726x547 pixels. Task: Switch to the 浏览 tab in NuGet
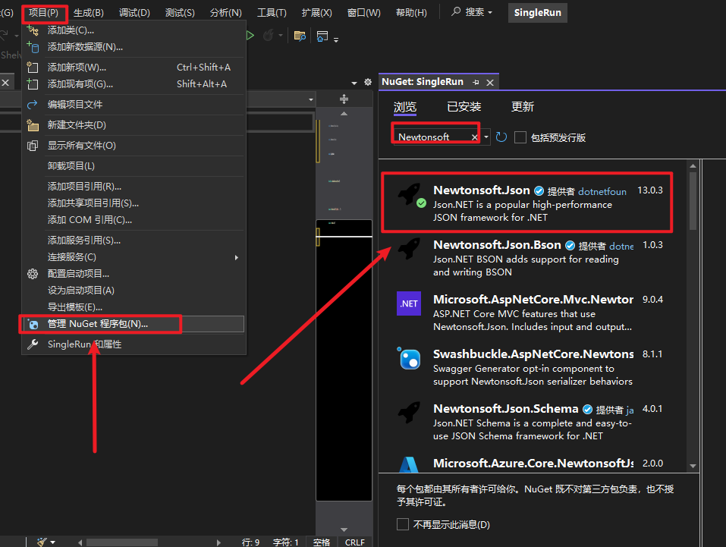point(405,107)
